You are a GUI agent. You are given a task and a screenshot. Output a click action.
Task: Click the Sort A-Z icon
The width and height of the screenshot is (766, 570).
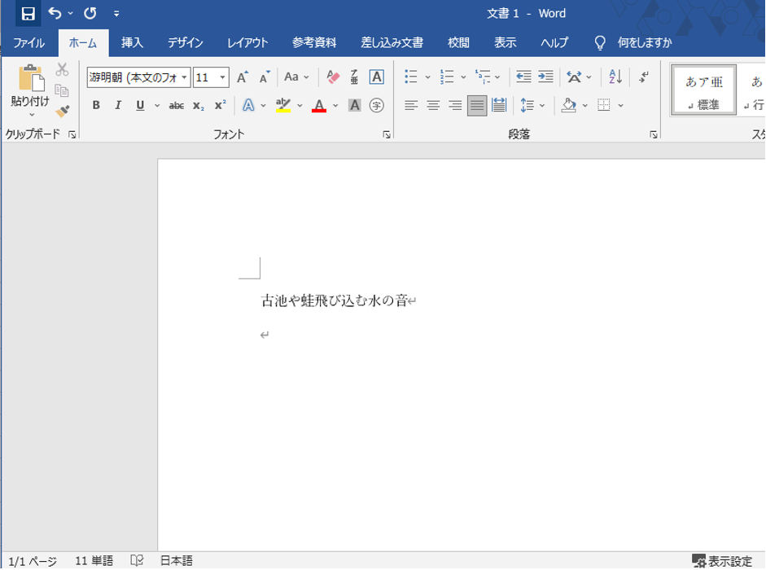click(x=615, y=77)
